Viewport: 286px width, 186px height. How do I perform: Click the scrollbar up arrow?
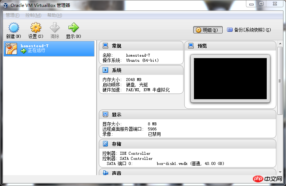tap(280, 44)
